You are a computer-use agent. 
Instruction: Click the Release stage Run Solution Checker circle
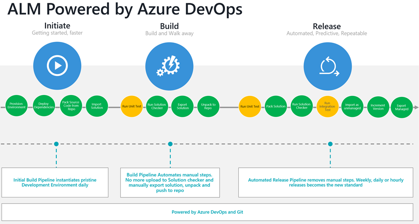pyautogui.click(x=302, y=106)
